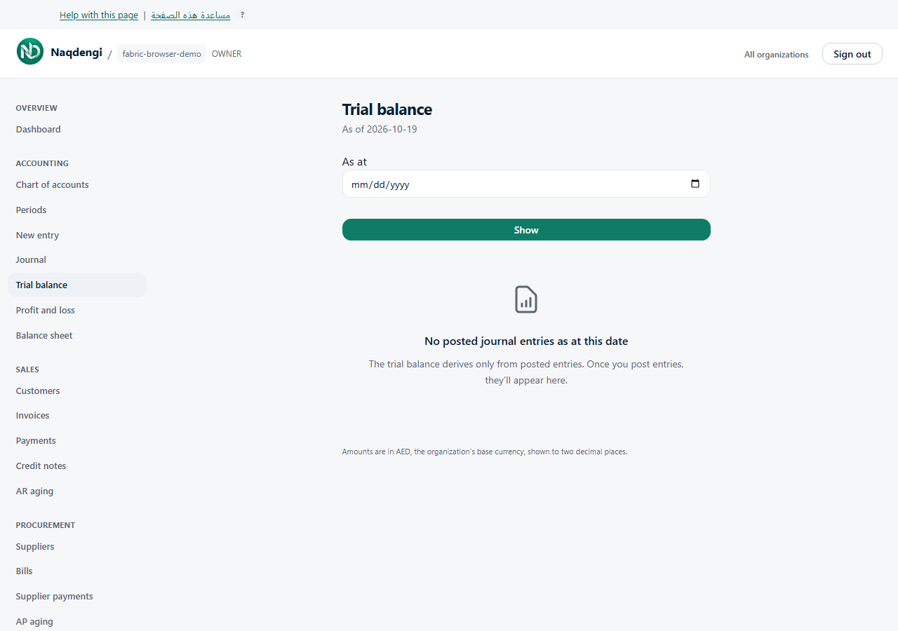
Task: Click the As of 2026-10-19 text
Action: point(380,129)
